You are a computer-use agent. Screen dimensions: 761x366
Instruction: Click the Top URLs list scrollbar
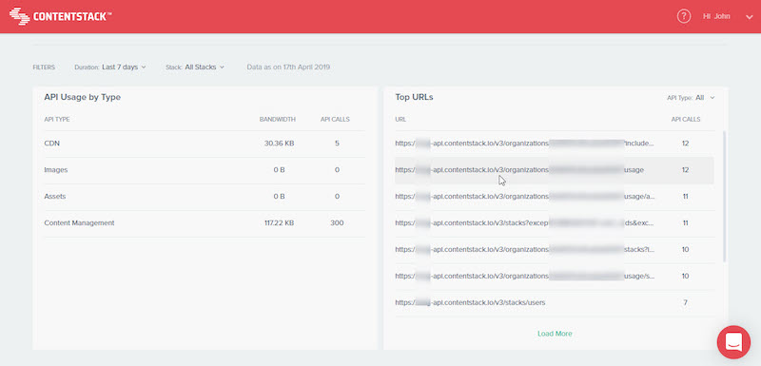pyautogui.click(x=724, y=197)
